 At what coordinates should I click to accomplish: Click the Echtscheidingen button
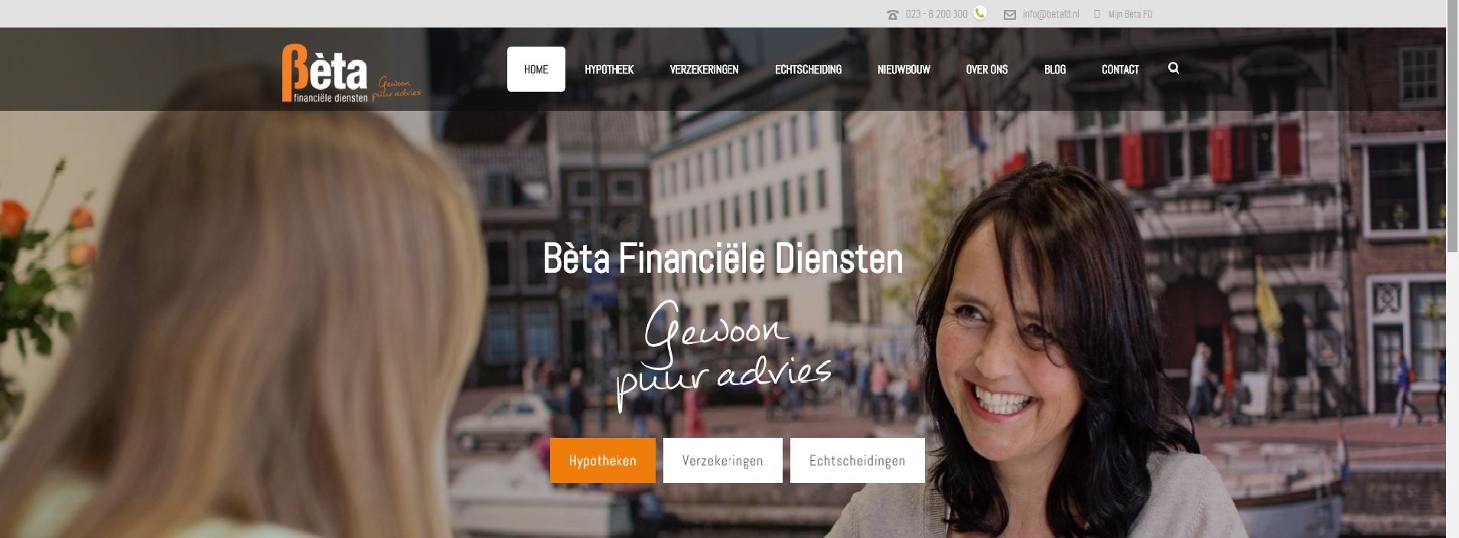(858, 460)
